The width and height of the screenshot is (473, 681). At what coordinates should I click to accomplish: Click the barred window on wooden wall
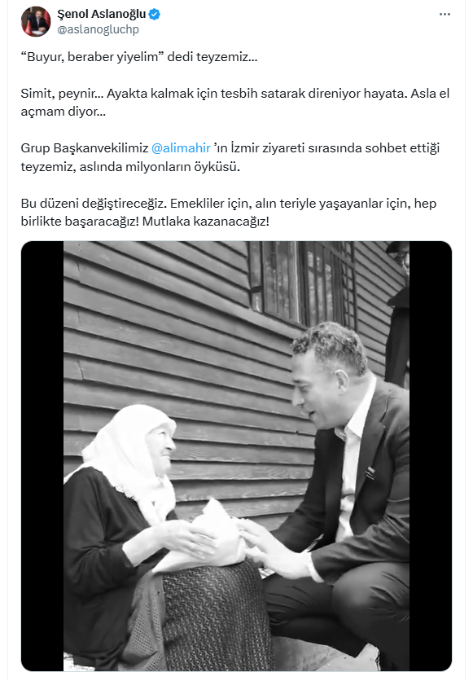[x=304, y=283]
